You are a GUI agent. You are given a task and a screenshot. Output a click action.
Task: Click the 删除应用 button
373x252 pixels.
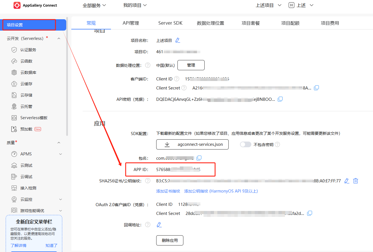click(170, 240)
